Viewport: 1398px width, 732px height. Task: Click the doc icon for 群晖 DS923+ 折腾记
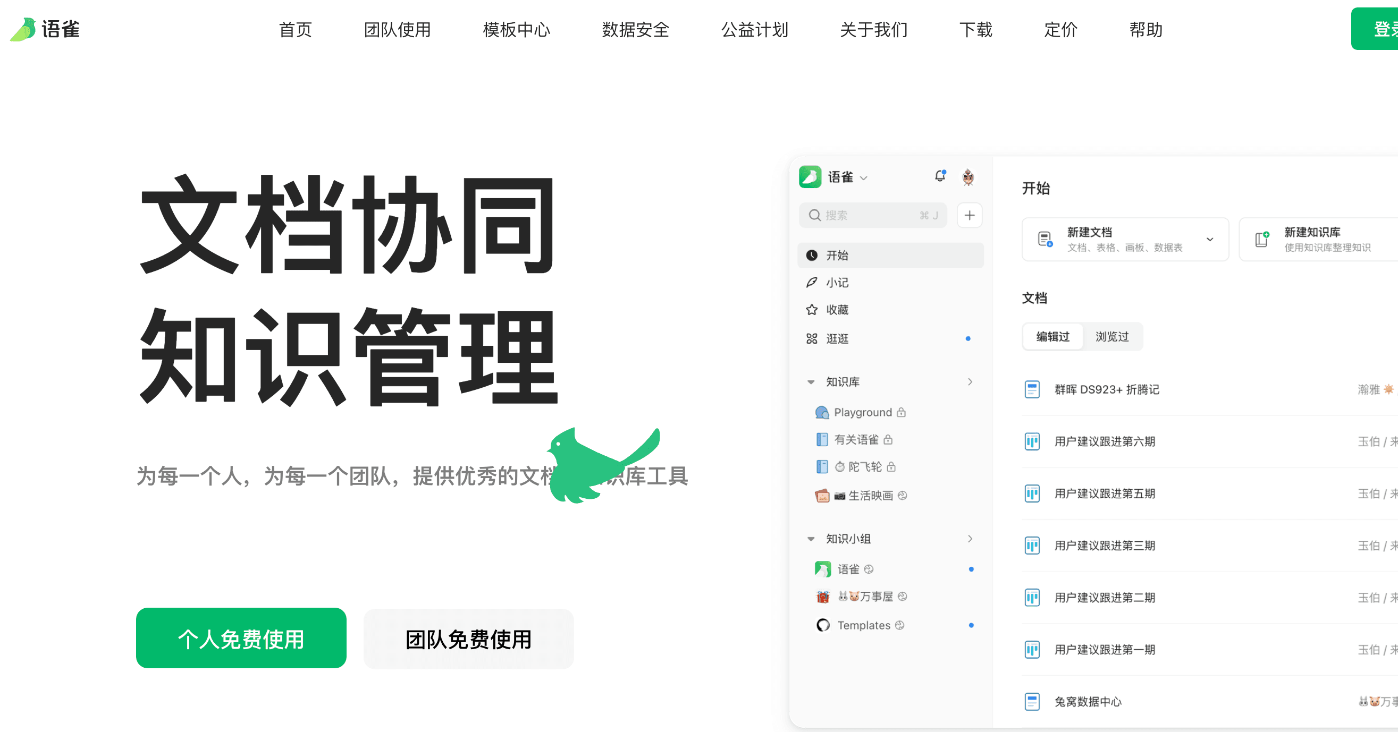[1032, 389]
